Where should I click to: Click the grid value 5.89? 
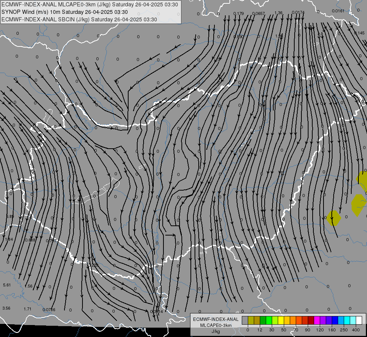pos(10,216)
